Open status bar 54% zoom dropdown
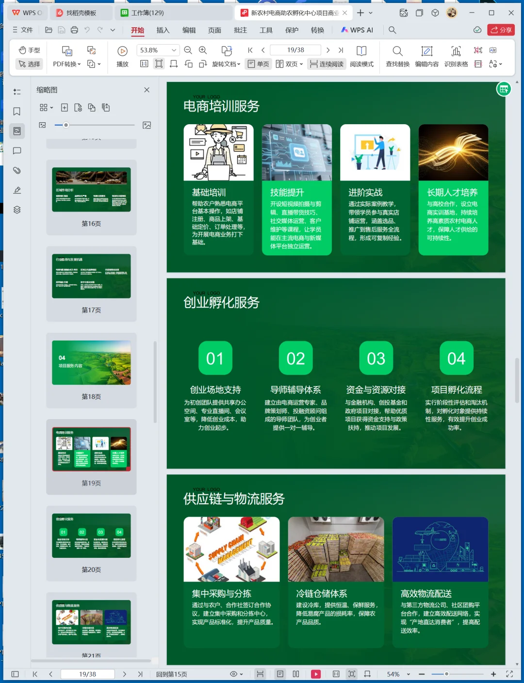524x683 pixels. 408,674
